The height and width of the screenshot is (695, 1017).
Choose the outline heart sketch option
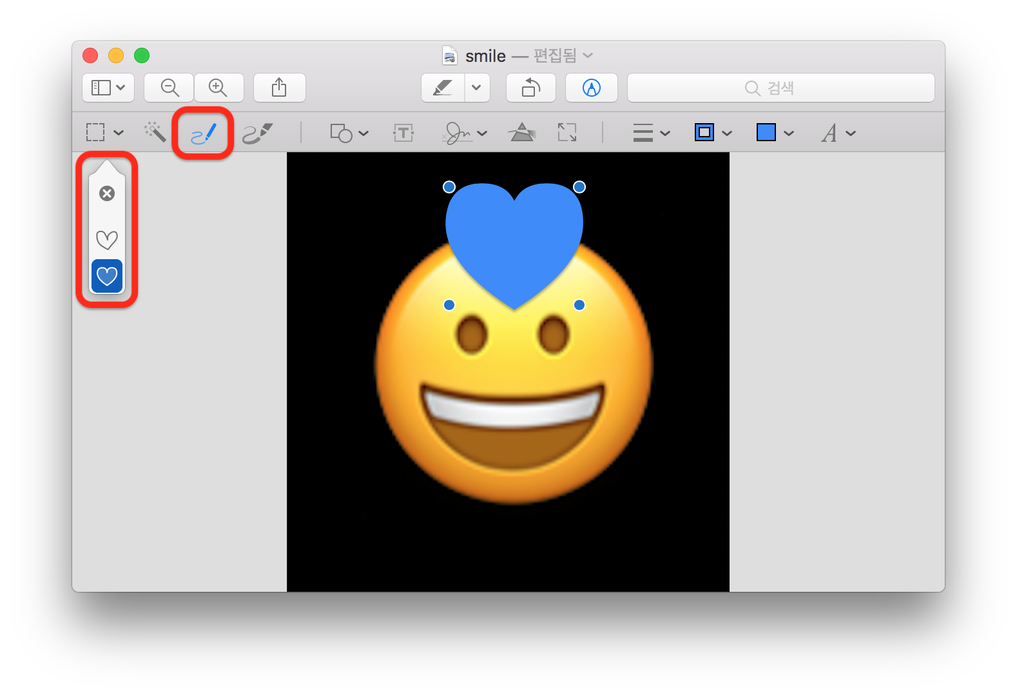click(x=107, y=240)
